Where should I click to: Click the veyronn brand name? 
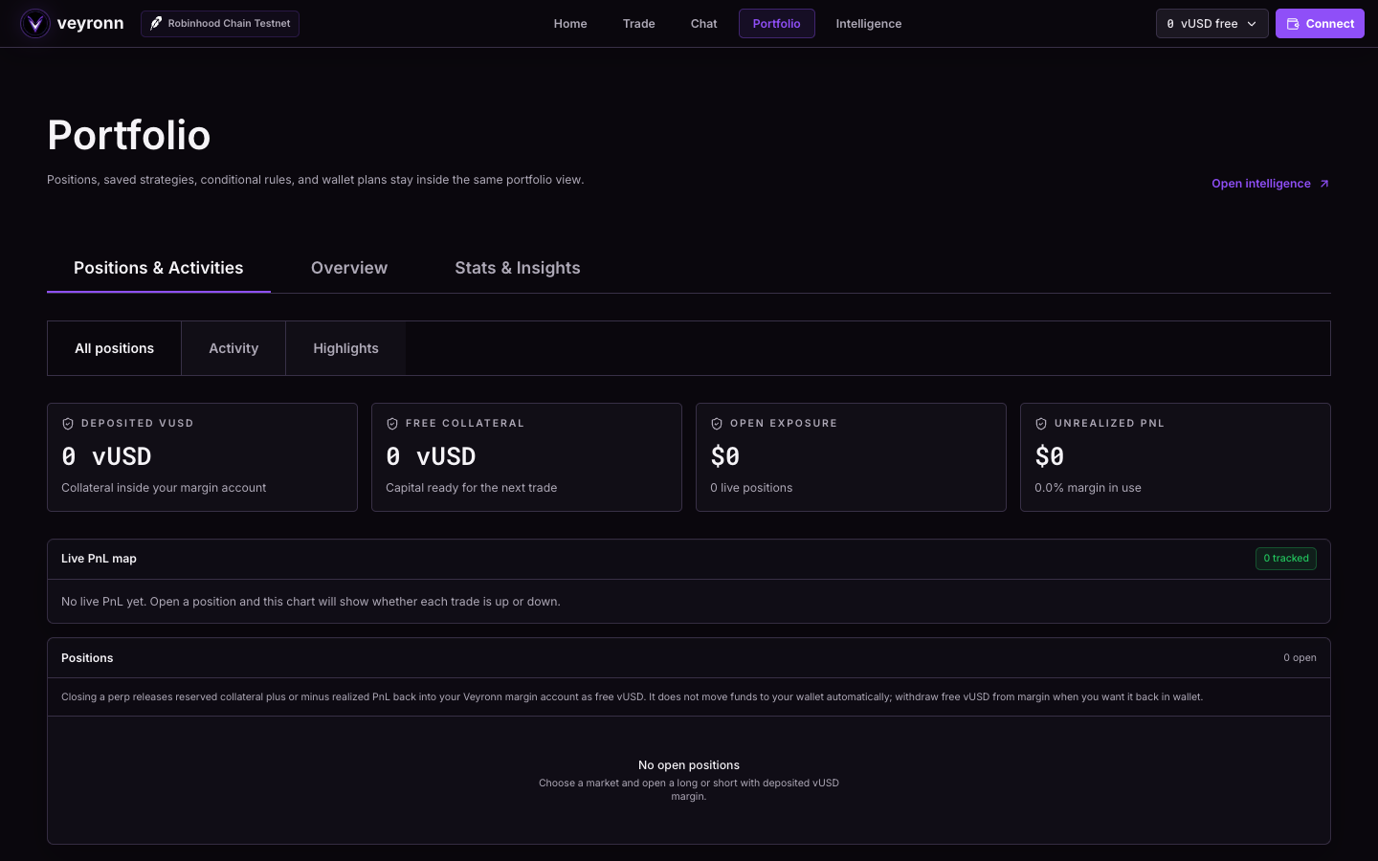click(x=90, y=24)
